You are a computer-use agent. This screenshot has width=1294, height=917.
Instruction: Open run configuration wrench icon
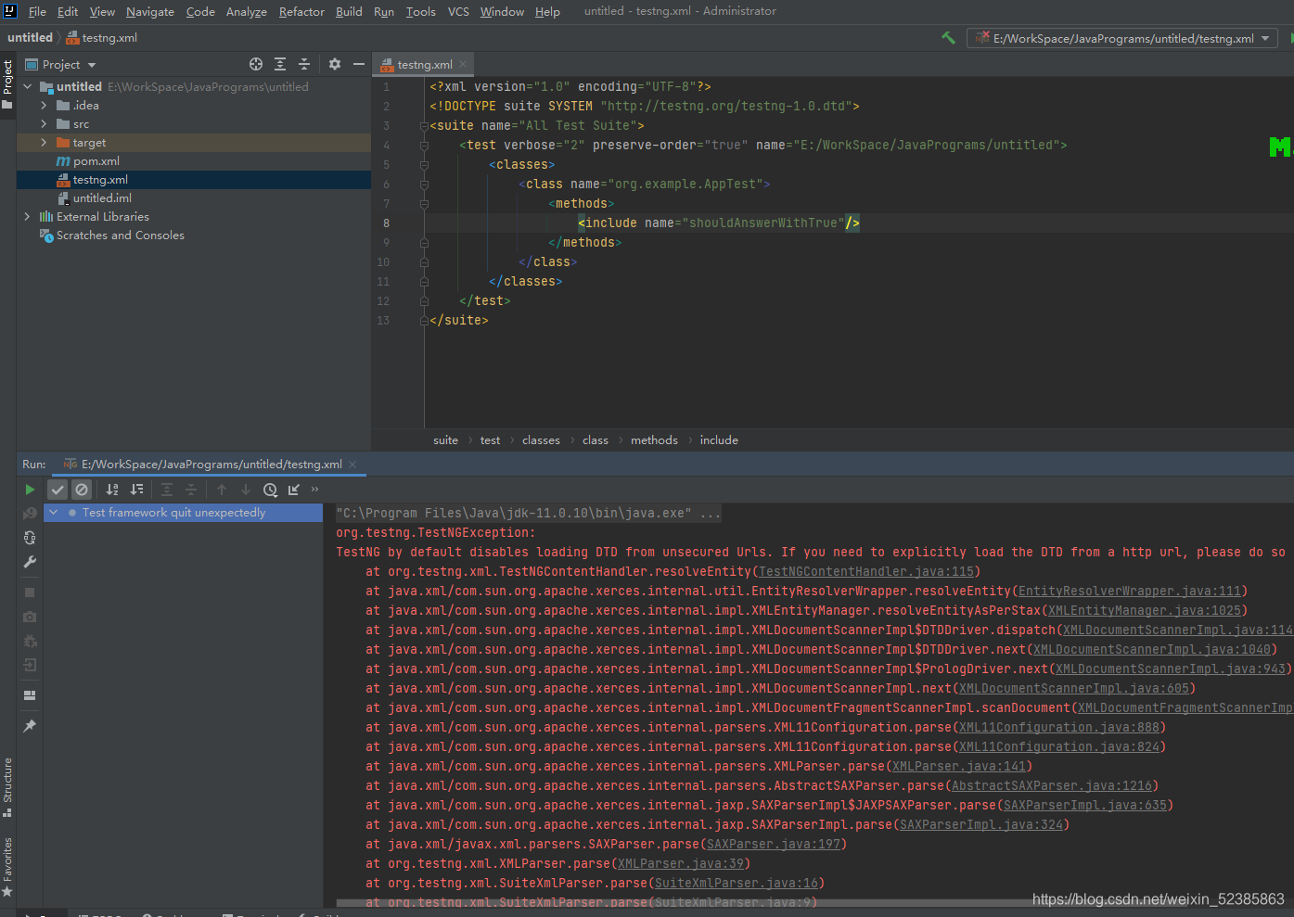click(30, 562)
